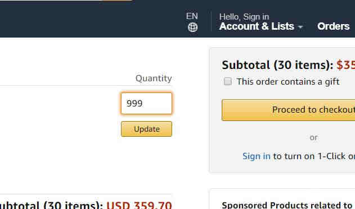Click the 'or' separator under checkout
This screenshot has height=209, width=355.
tap(313, 137)
